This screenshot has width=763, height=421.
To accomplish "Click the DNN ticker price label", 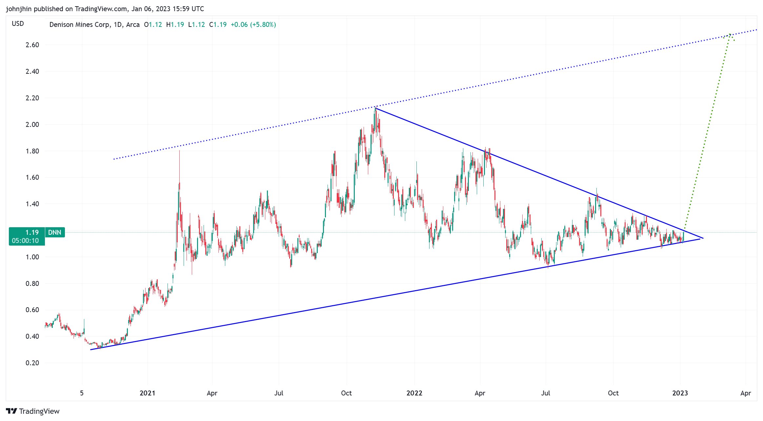I will (55, 232).
